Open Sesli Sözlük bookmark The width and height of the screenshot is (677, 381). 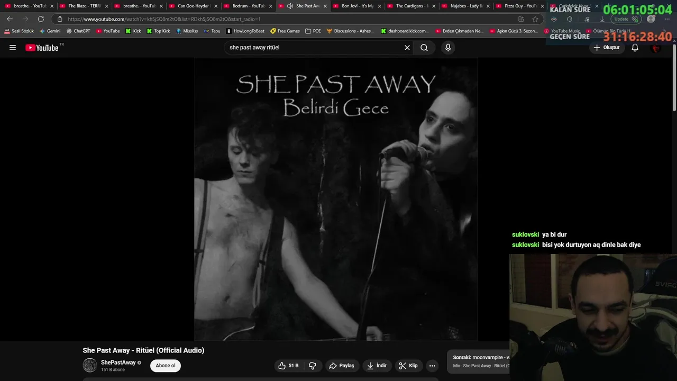coord(19,31)
